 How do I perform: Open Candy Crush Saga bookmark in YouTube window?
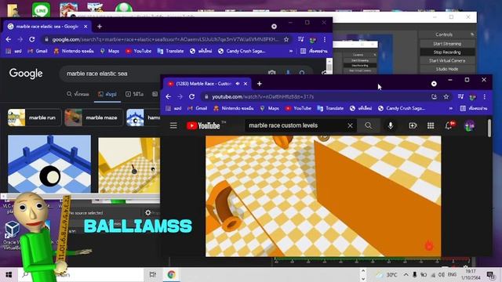401,108
